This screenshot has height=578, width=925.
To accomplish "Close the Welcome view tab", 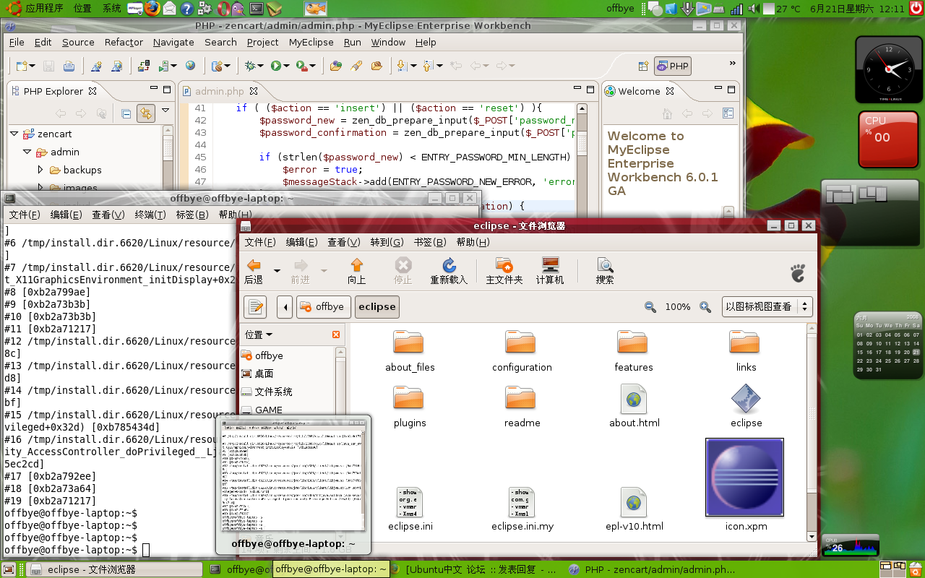I will click(670, 91).
